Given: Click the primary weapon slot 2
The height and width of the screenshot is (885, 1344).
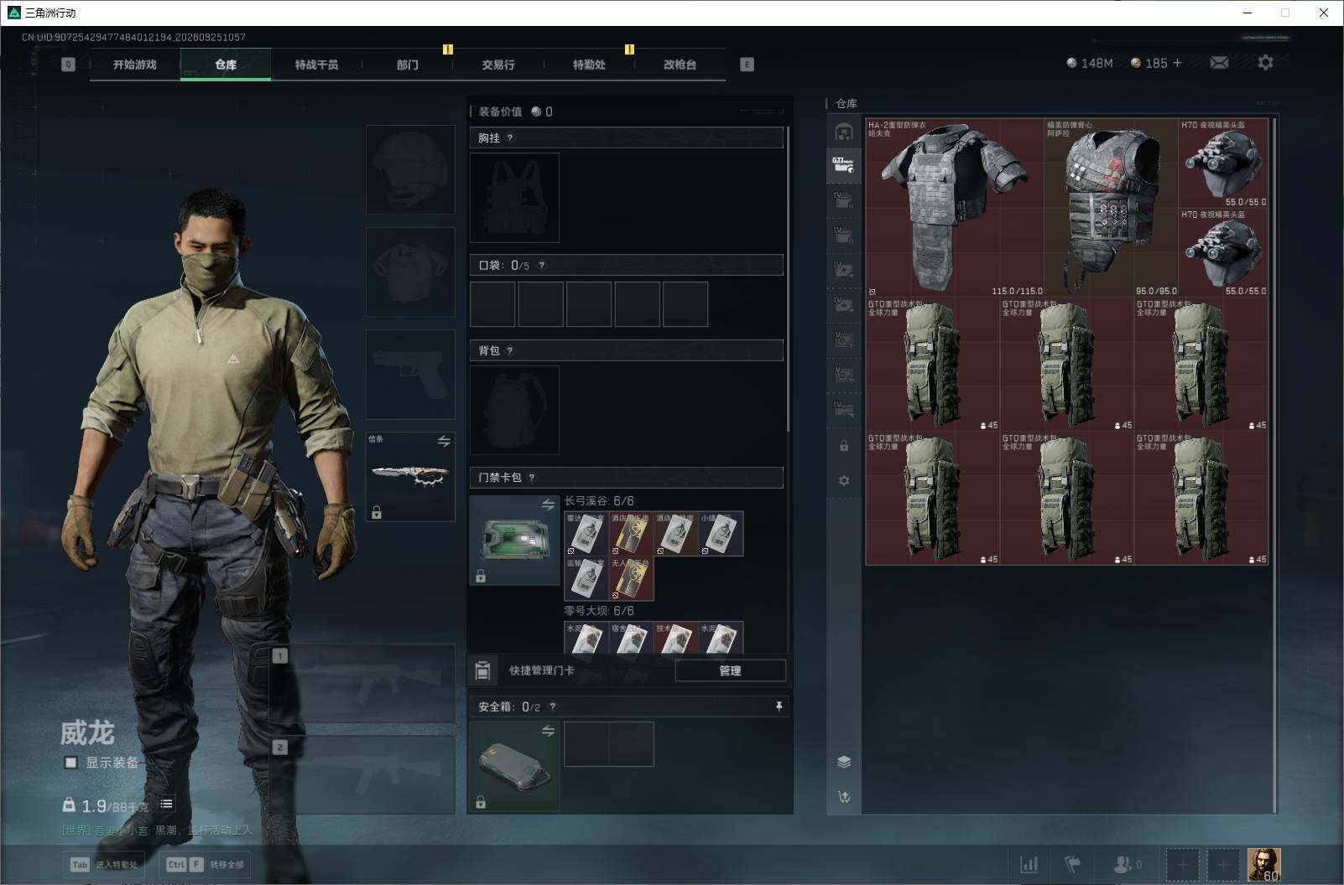Looking at the screenshot, I should (362, 775).
